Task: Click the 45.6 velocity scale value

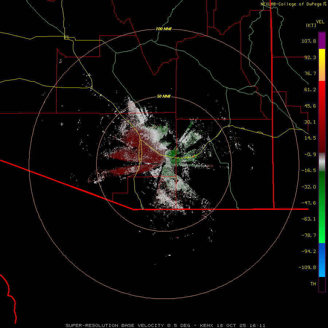Action: tap(310, 106)
